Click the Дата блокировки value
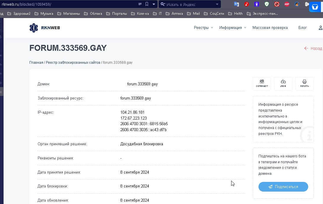This screenshot has height=204, width=323. click(x=135, y=186)
